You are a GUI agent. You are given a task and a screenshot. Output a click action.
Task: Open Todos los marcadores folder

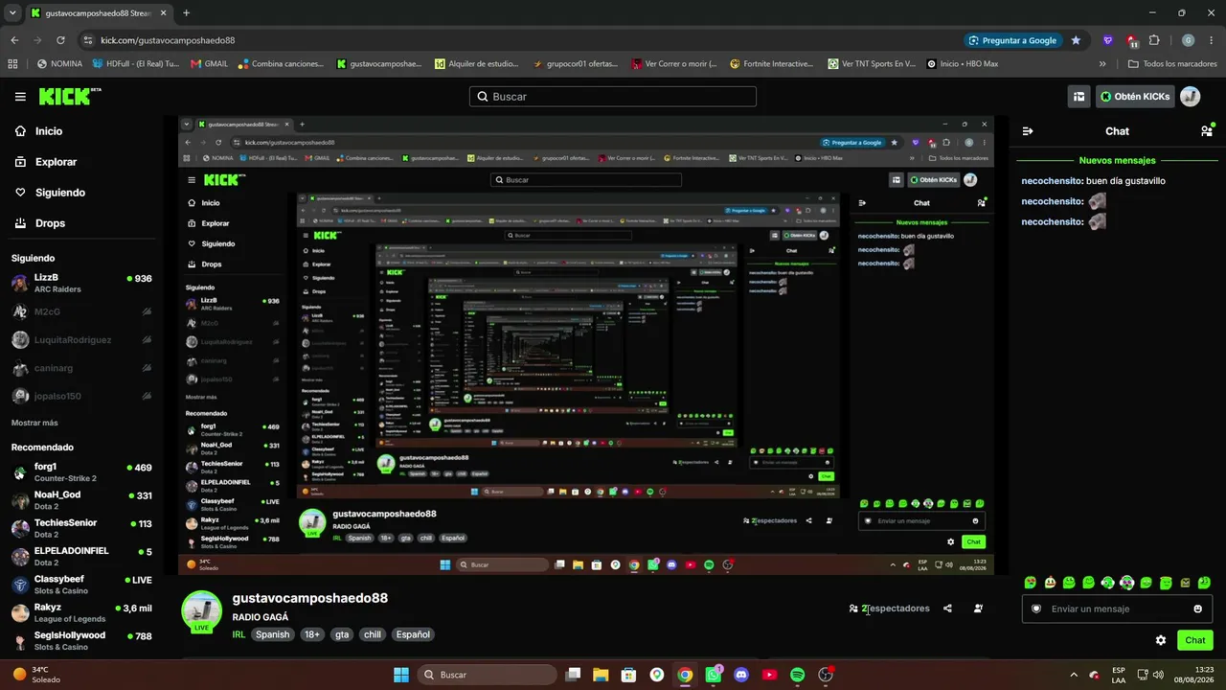click(1172, 64)
